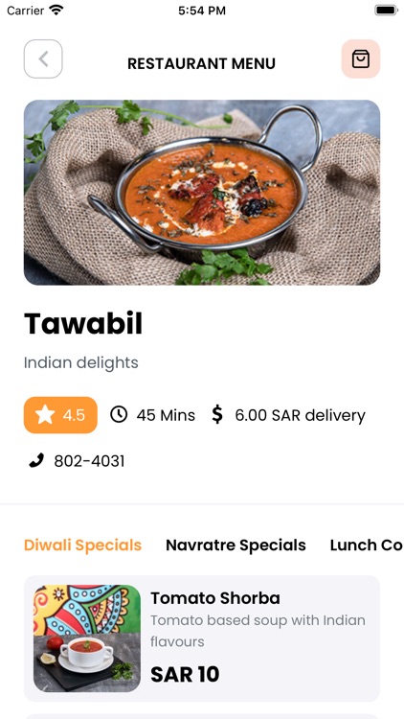Tap the restaurant curry banner photo

click(x=202, y=193)
